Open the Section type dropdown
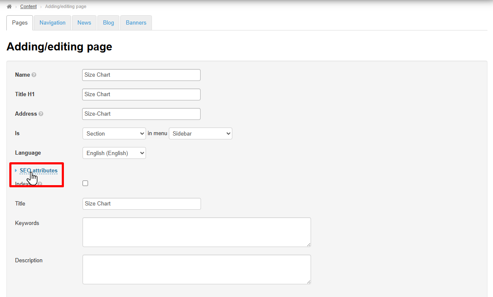This screenshot has height=297, width=493. click(x=114, y=133)
